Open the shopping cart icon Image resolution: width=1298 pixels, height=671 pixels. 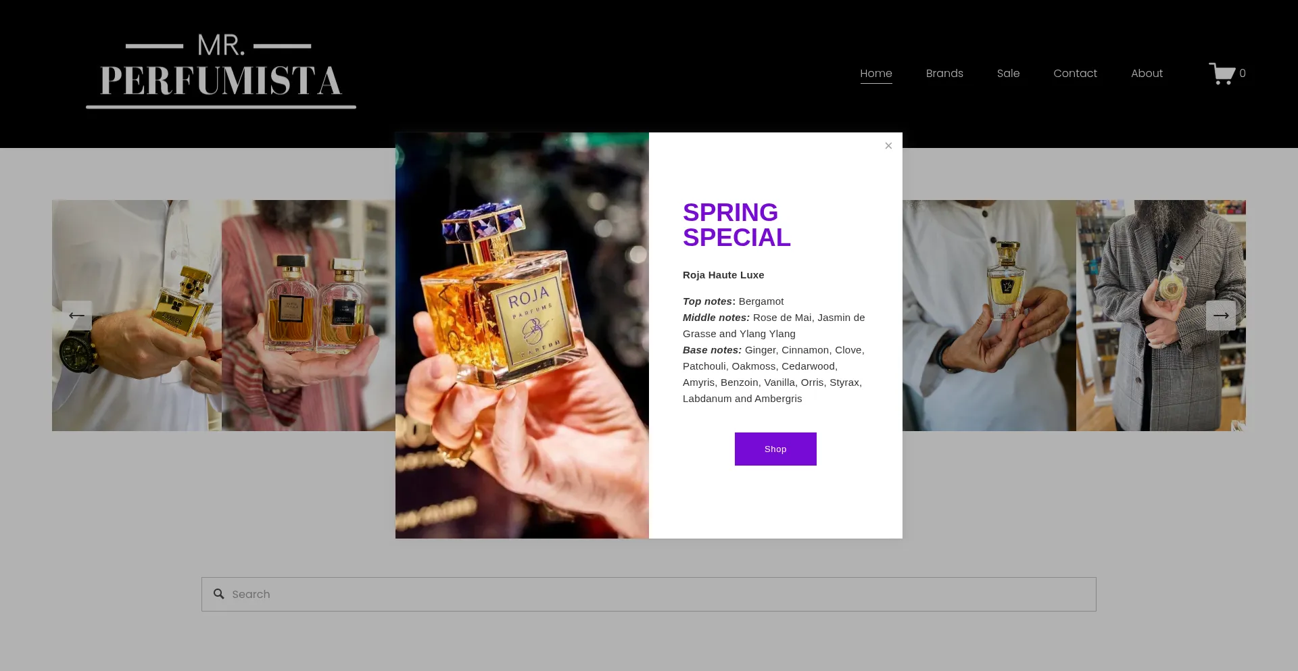(x=1222, y=74)
